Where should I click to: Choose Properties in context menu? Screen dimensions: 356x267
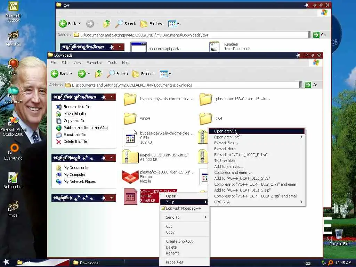[184, 262]
